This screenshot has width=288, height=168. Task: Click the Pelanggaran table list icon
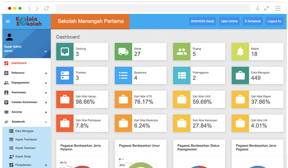coord(182,75)
